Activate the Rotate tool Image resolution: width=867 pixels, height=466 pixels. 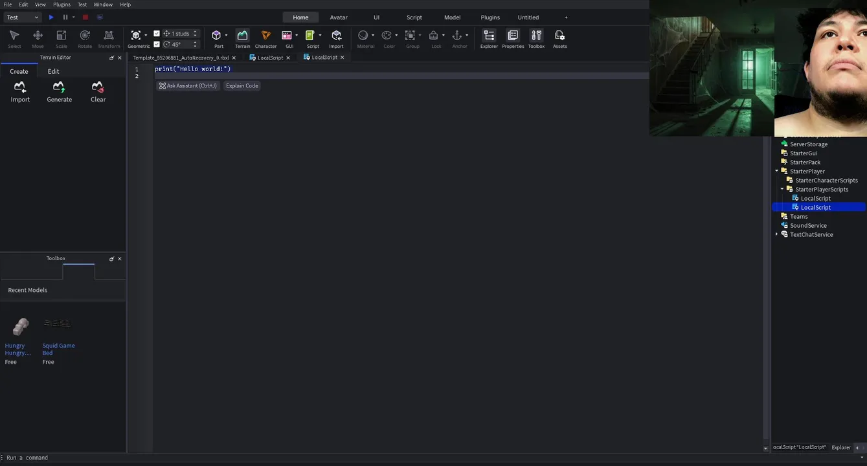coord(85,38)
